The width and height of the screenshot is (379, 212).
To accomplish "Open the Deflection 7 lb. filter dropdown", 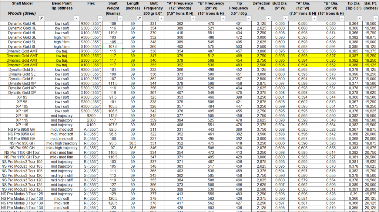I will tap(268, 18).
